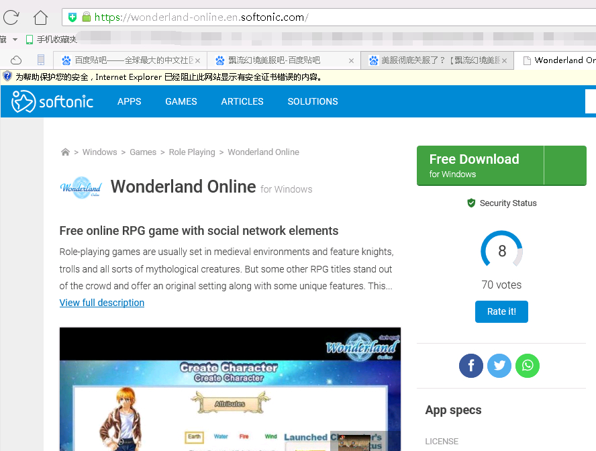Open the APPS menu
This screenshot has height=451, width=596.
130,101
